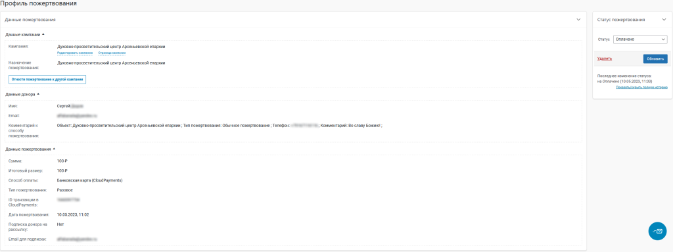This screenshot has width=673, height=252.
Task: Collapse the main Данные пожертвования panel chevron
Action: coord(578,19)
